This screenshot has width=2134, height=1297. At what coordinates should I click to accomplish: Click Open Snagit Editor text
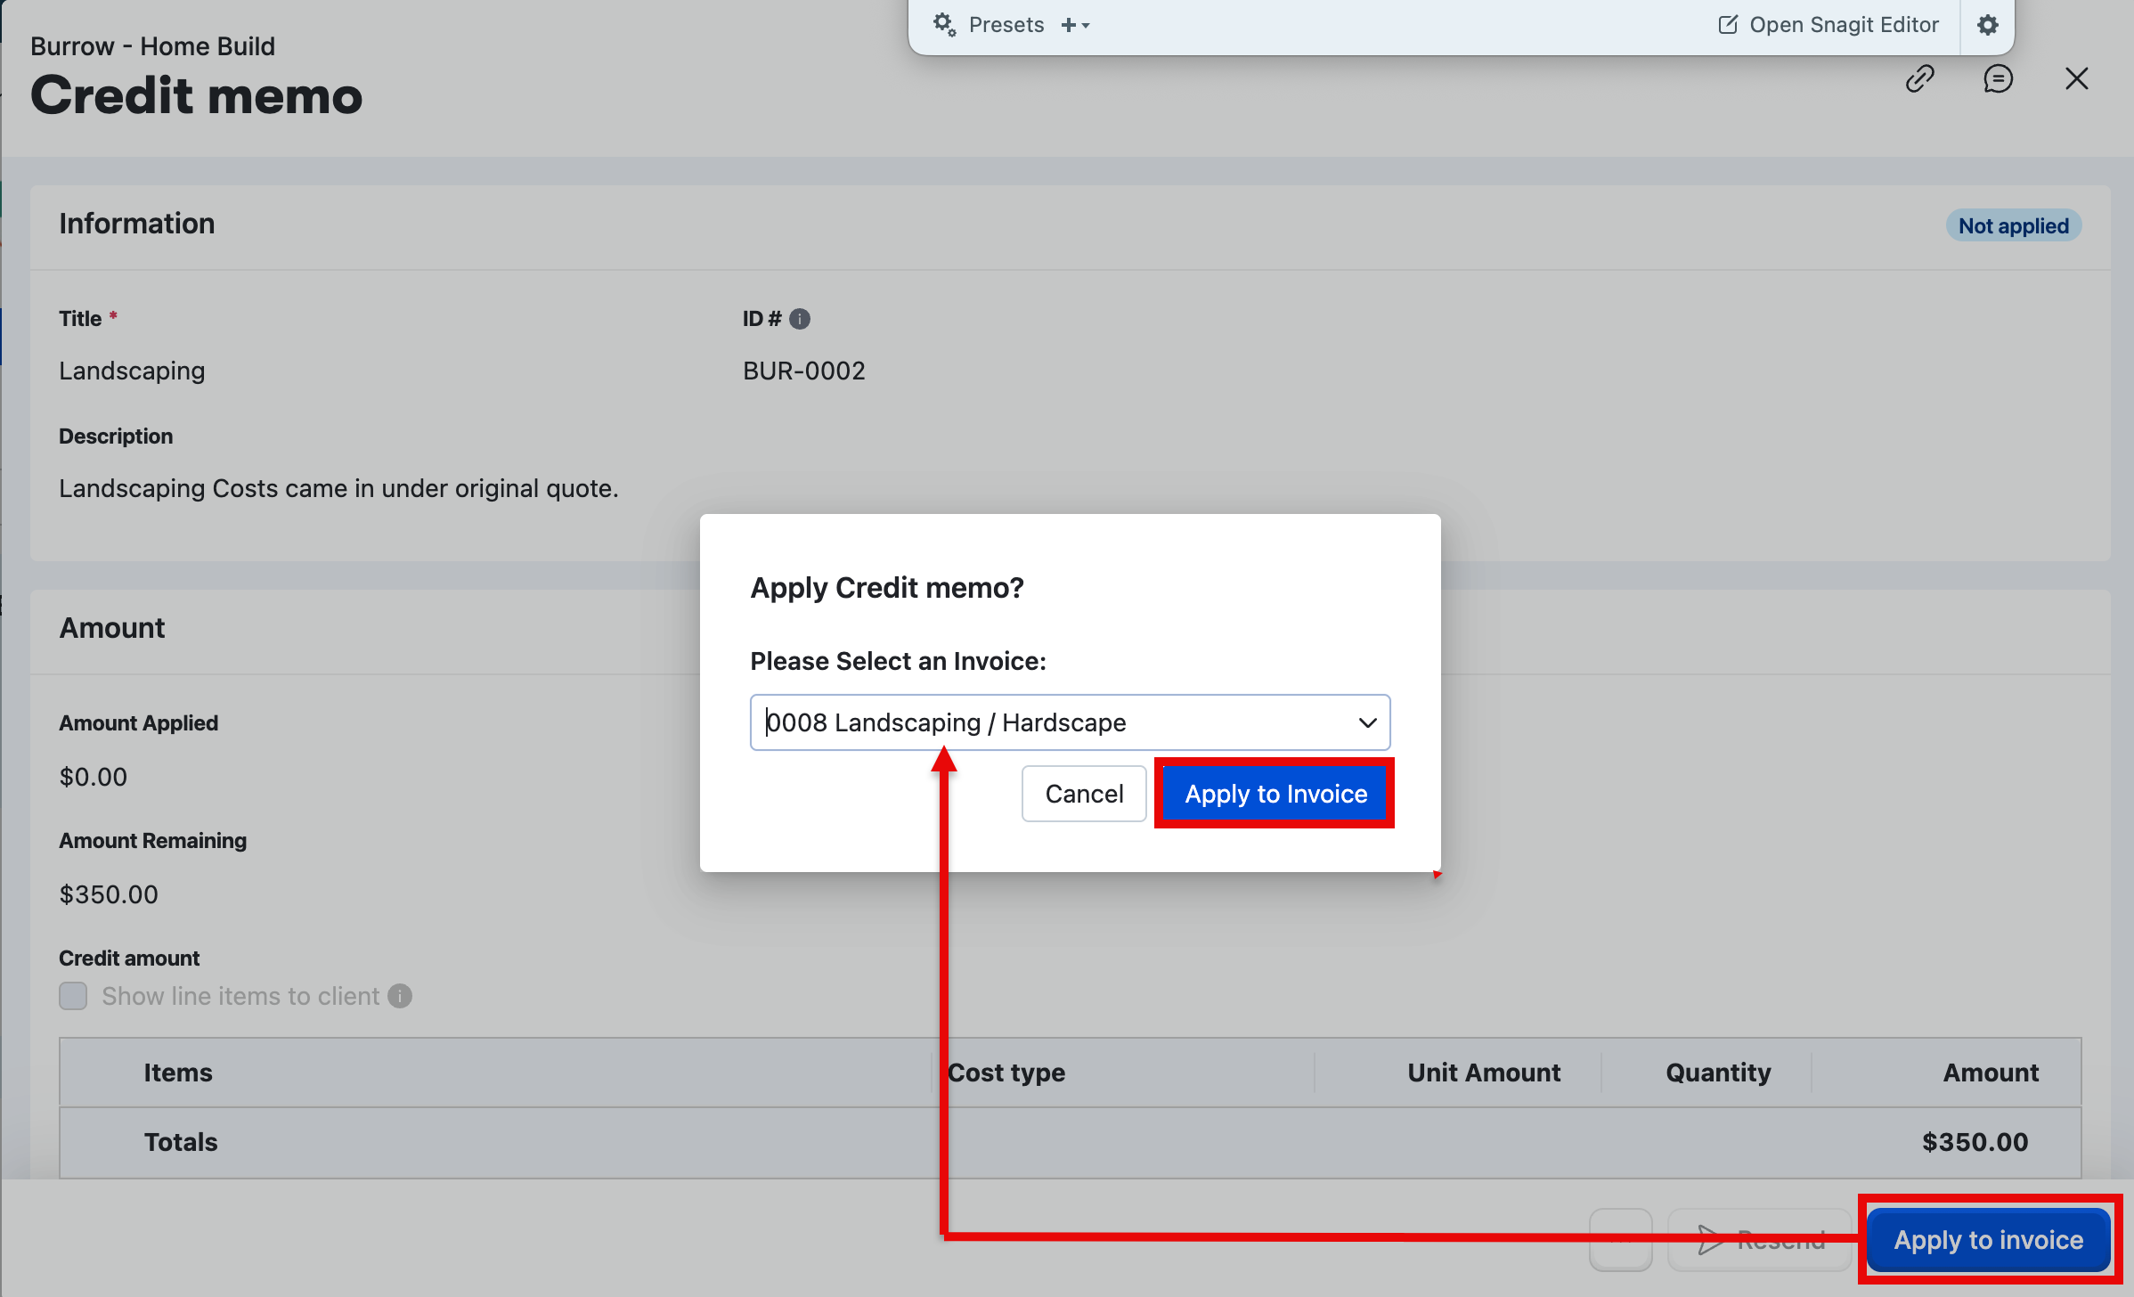[x=1844, y=25]
